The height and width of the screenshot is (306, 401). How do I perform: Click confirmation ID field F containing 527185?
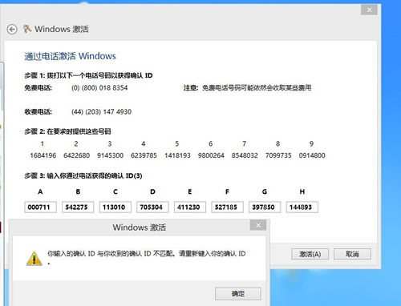[x=227, y=207]
